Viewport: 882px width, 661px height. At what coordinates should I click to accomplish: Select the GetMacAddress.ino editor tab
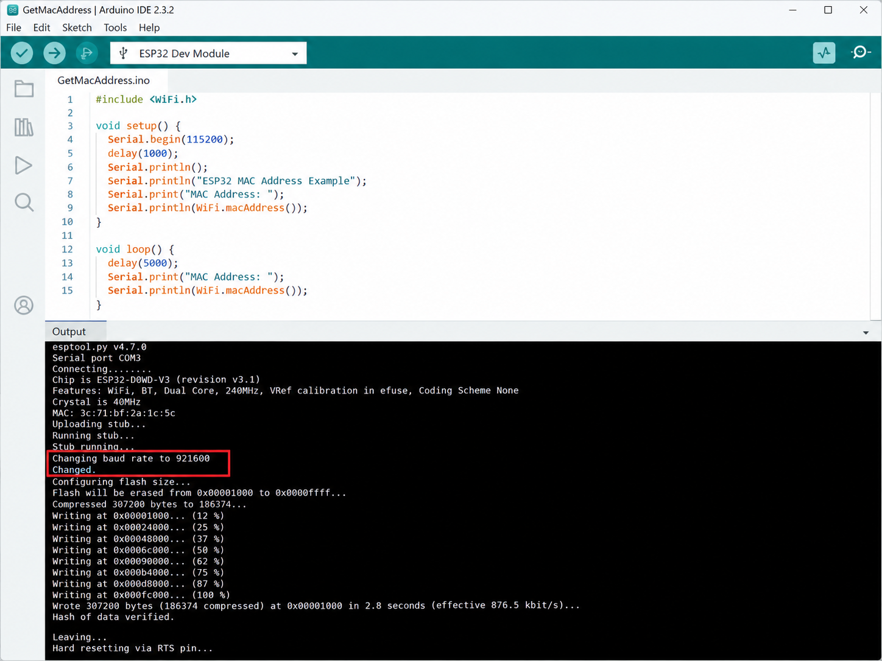point(104,80)
